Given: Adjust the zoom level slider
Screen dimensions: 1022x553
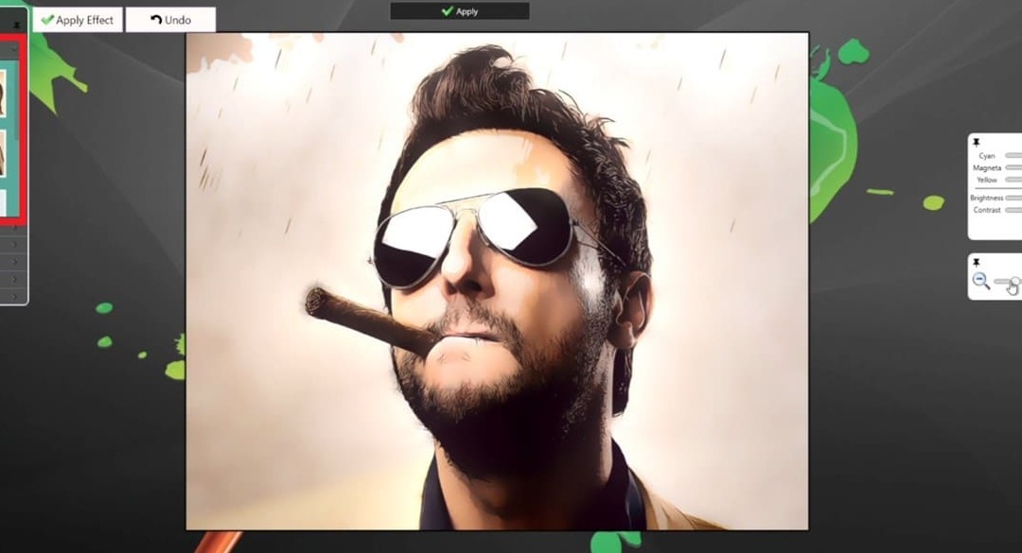Looking at the screenshot, I should point(1008,282).
